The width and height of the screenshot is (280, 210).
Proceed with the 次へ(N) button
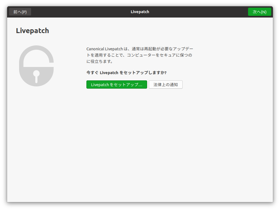tap(259, 12)
